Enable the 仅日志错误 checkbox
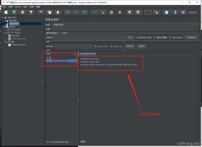This screenshot has height=147, width=202. tap(154, 37)
